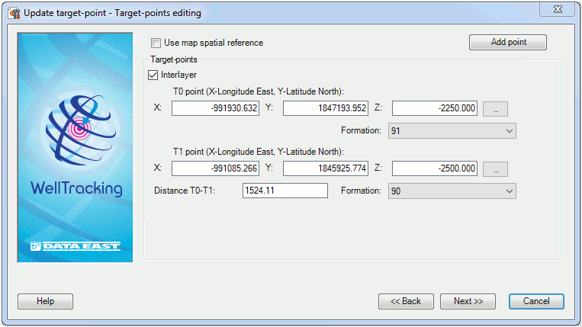Click the T1 Z depth field -2500.000
The height and width of the screenshot is (327, 582).
coord(435,168)
